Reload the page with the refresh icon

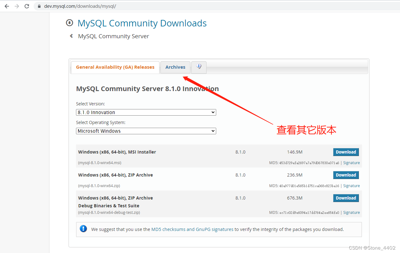[x=27, y=6]
